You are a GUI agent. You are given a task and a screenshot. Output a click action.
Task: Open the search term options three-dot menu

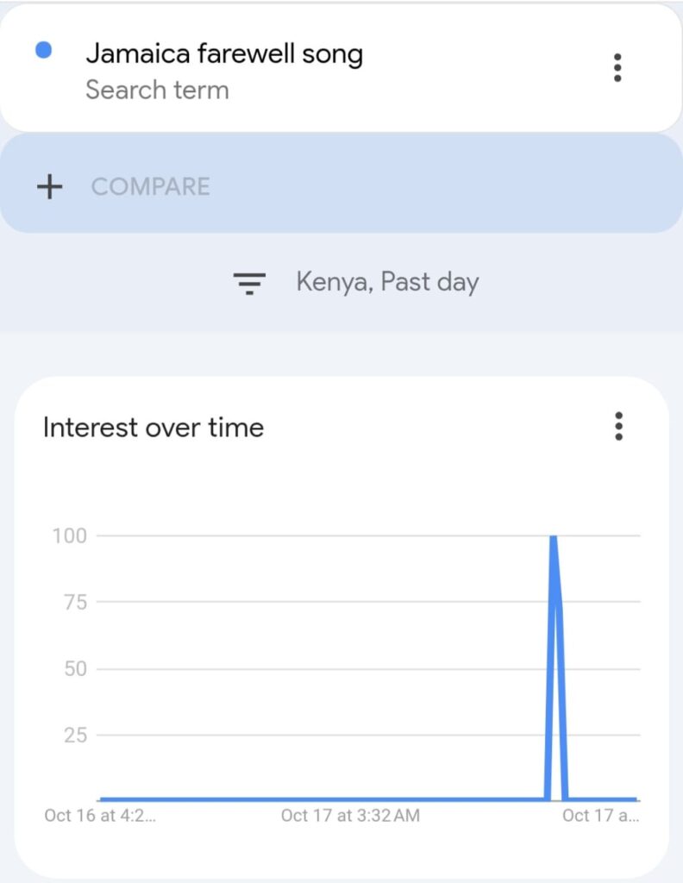617,67
